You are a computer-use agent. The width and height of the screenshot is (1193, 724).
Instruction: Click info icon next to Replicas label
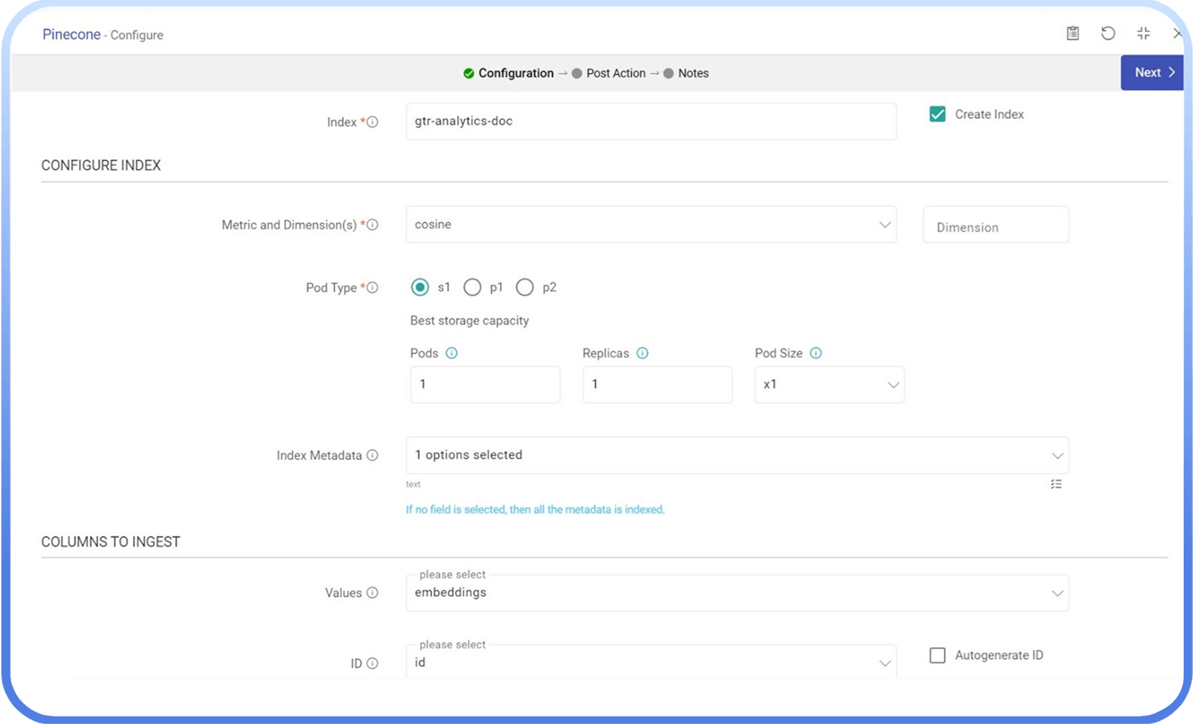click(642, 353)
